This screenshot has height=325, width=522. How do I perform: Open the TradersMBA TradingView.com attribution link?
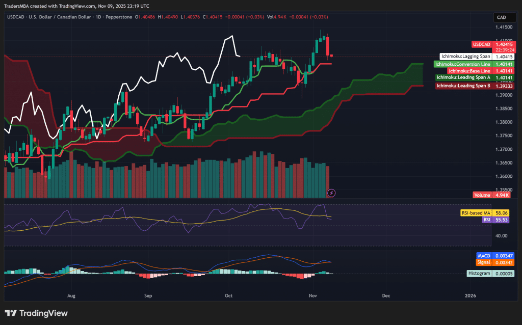coord(76,6)
